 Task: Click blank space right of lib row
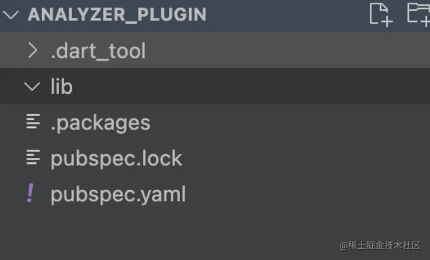(x=269, y=86)
